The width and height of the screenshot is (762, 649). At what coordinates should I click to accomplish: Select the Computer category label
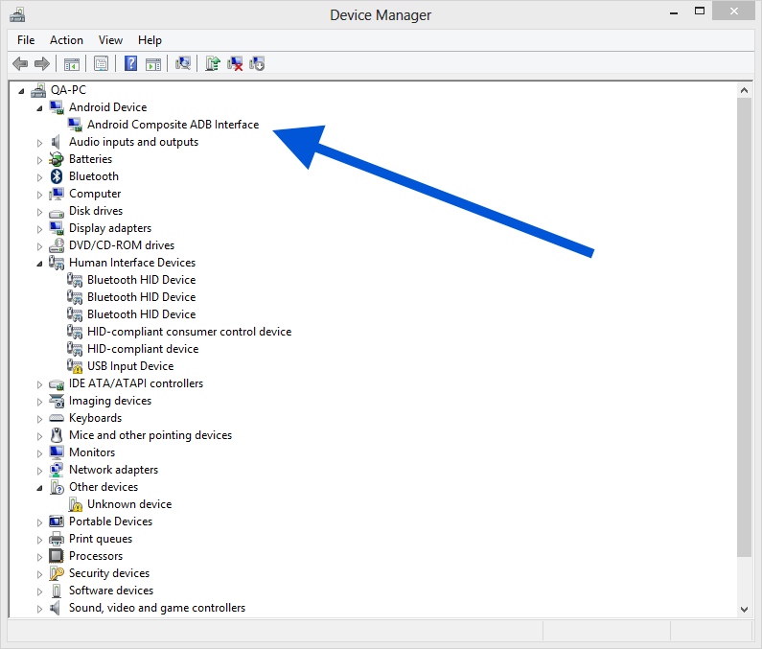point(95,194)
